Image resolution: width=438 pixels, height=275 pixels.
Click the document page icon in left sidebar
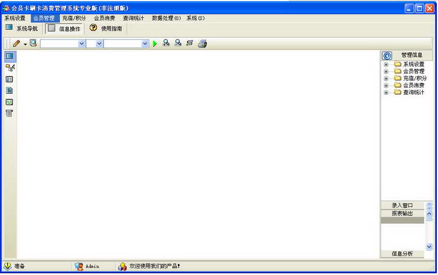coord(9,90)
